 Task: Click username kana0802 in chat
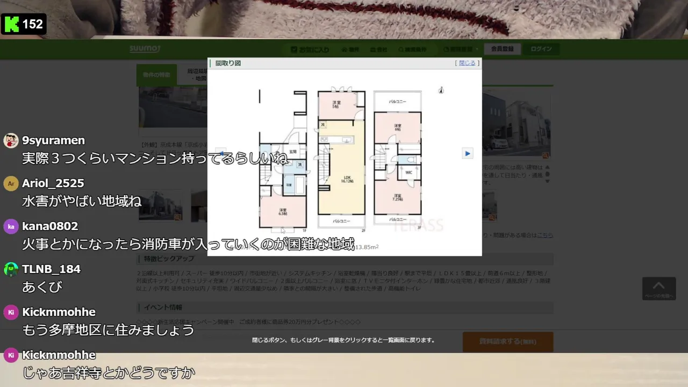point(50,226)
